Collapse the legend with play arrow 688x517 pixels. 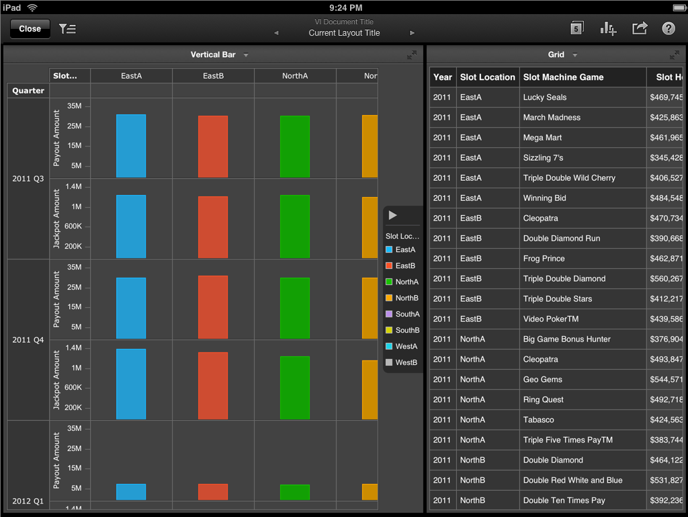(392, 215)
